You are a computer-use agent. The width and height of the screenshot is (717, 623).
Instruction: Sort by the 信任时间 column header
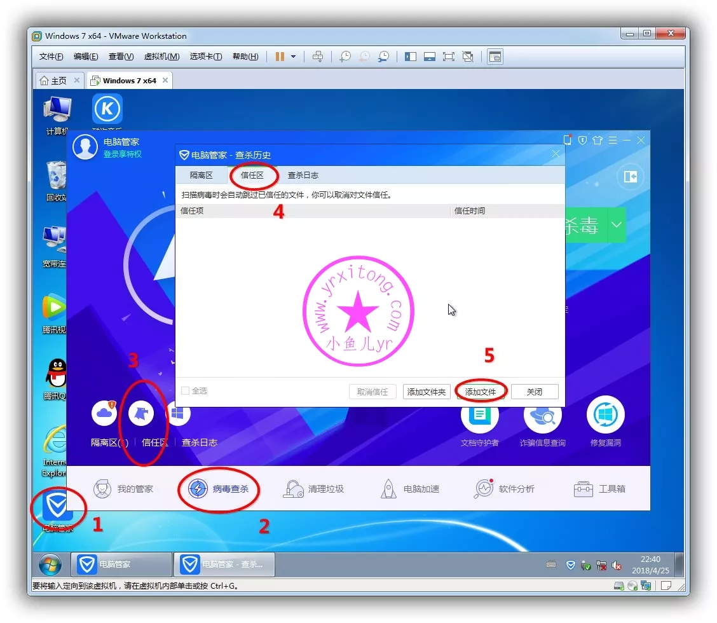click(x=470, y=211)
